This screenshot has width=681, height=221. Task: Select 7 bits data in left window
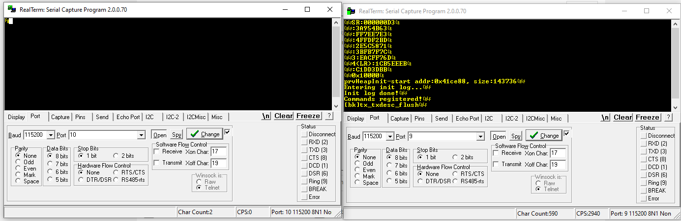[x=58, y=164]
